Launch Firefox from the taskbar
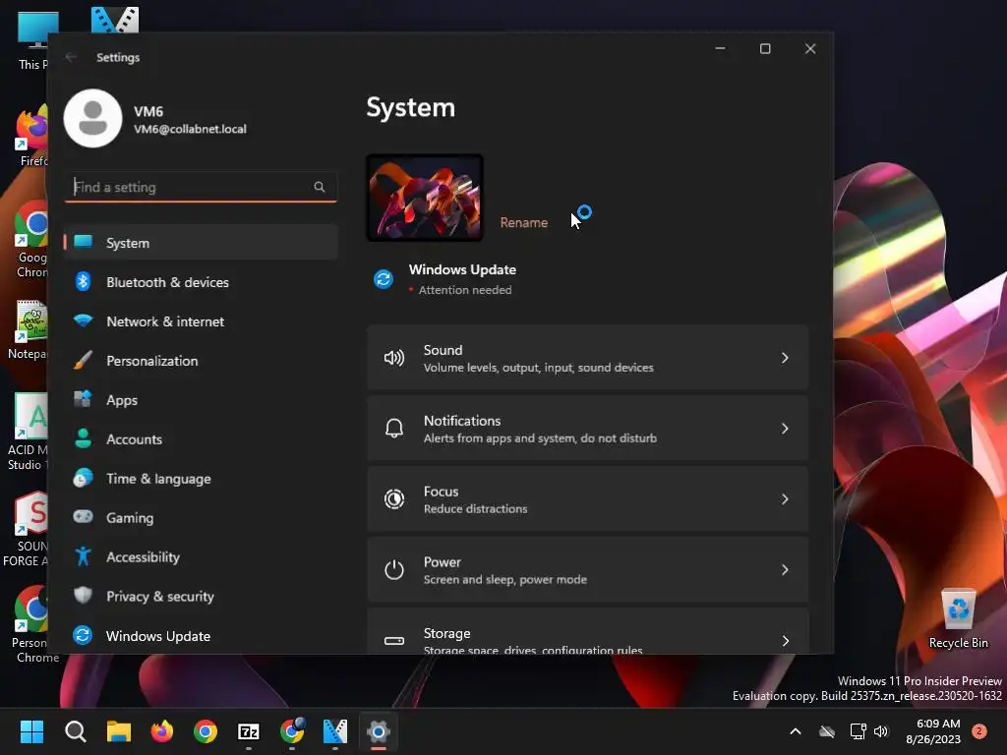1007x755 pixels. pos(162,731)
